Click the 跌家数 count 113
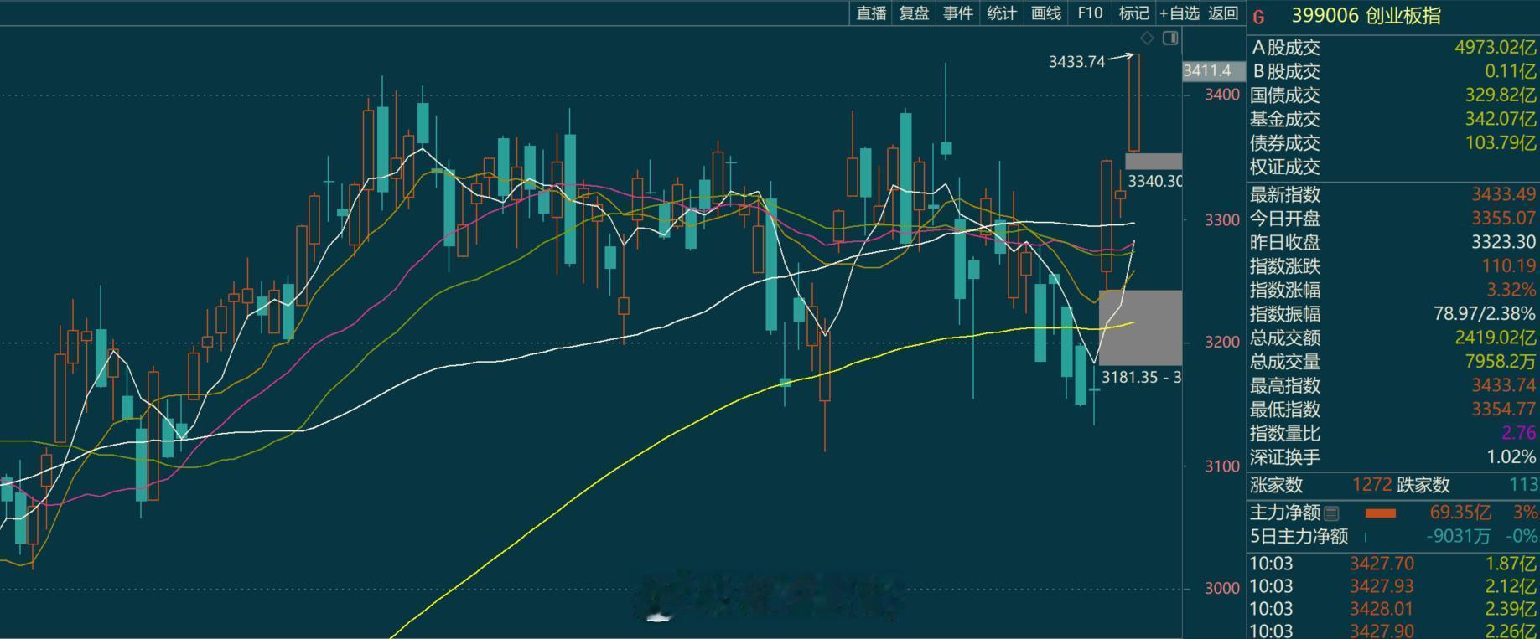The image size is (1540, 639). click(1523, 485)
